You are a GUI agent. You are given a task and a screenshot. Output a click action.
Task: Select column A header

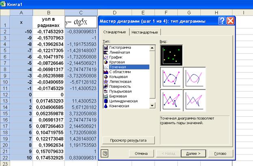click(x=21, y=13)
